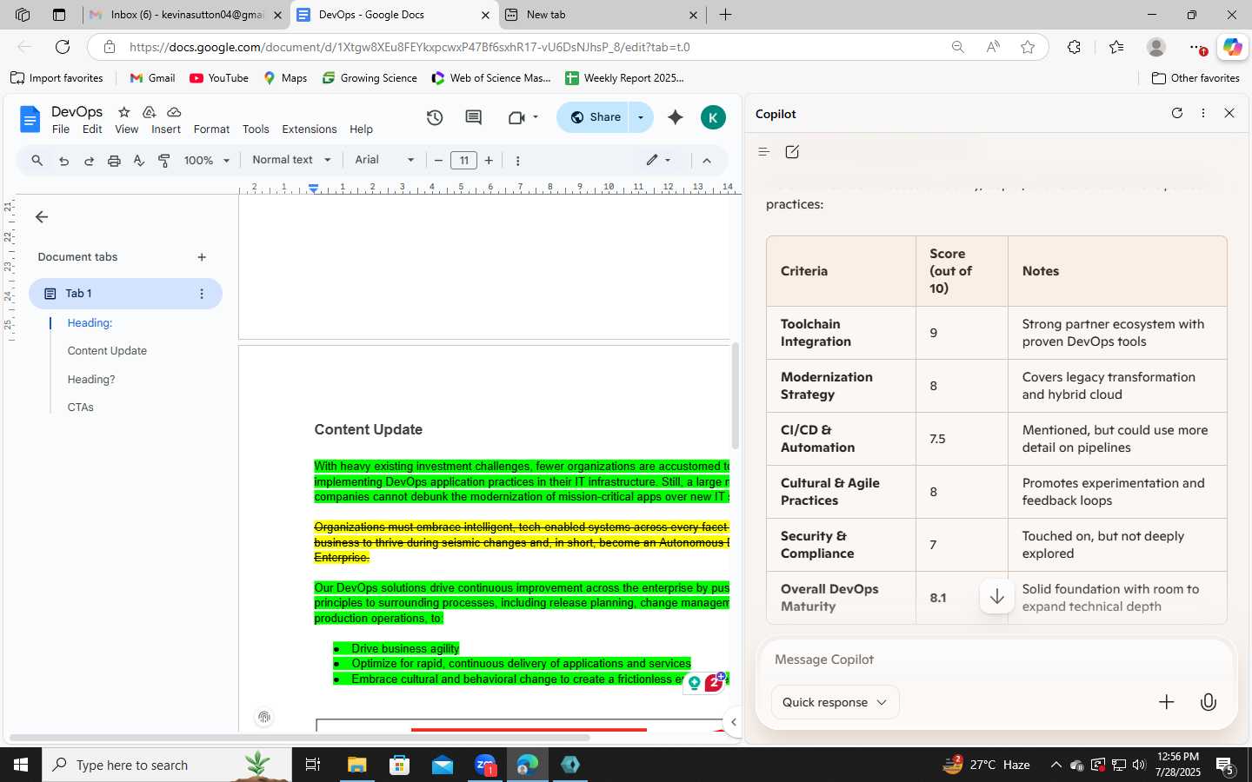Close the document outline panel
The width and height of the screenshot is (1252, 782).
click(42, 217)
